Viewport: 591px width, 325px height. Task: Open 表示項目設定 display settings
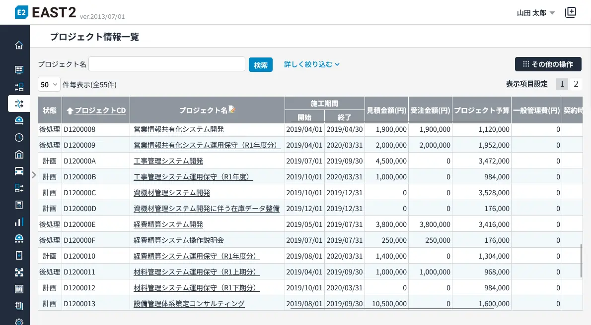point(526,84)
